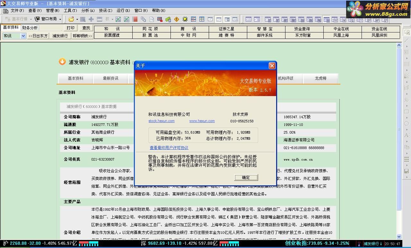Viewport: 411px width, 248px height.
Task: Click the vertical scrollbar down arrow
Action: pyautogui.click(x=399, y=236)
